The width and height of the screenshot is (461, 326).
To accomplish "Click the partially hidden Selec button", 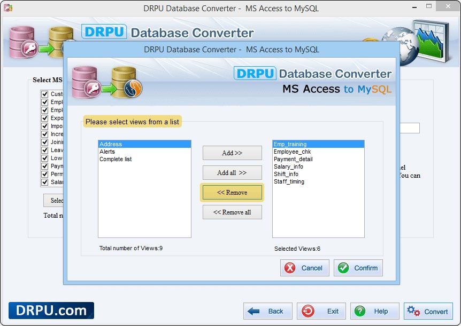I will [x=53, y=201].
